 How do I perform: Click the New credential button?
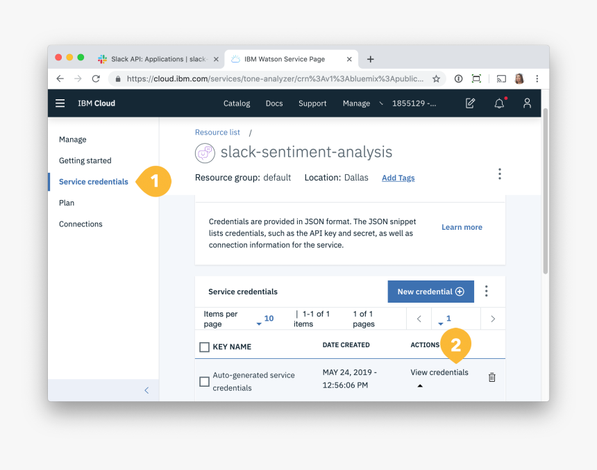coord(431,292)
